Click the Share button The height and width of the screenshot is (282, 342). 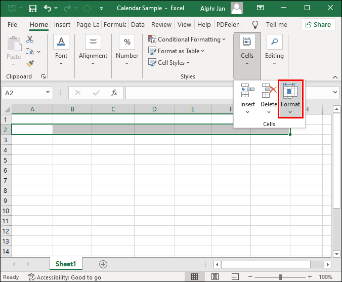tap(318, 24)
